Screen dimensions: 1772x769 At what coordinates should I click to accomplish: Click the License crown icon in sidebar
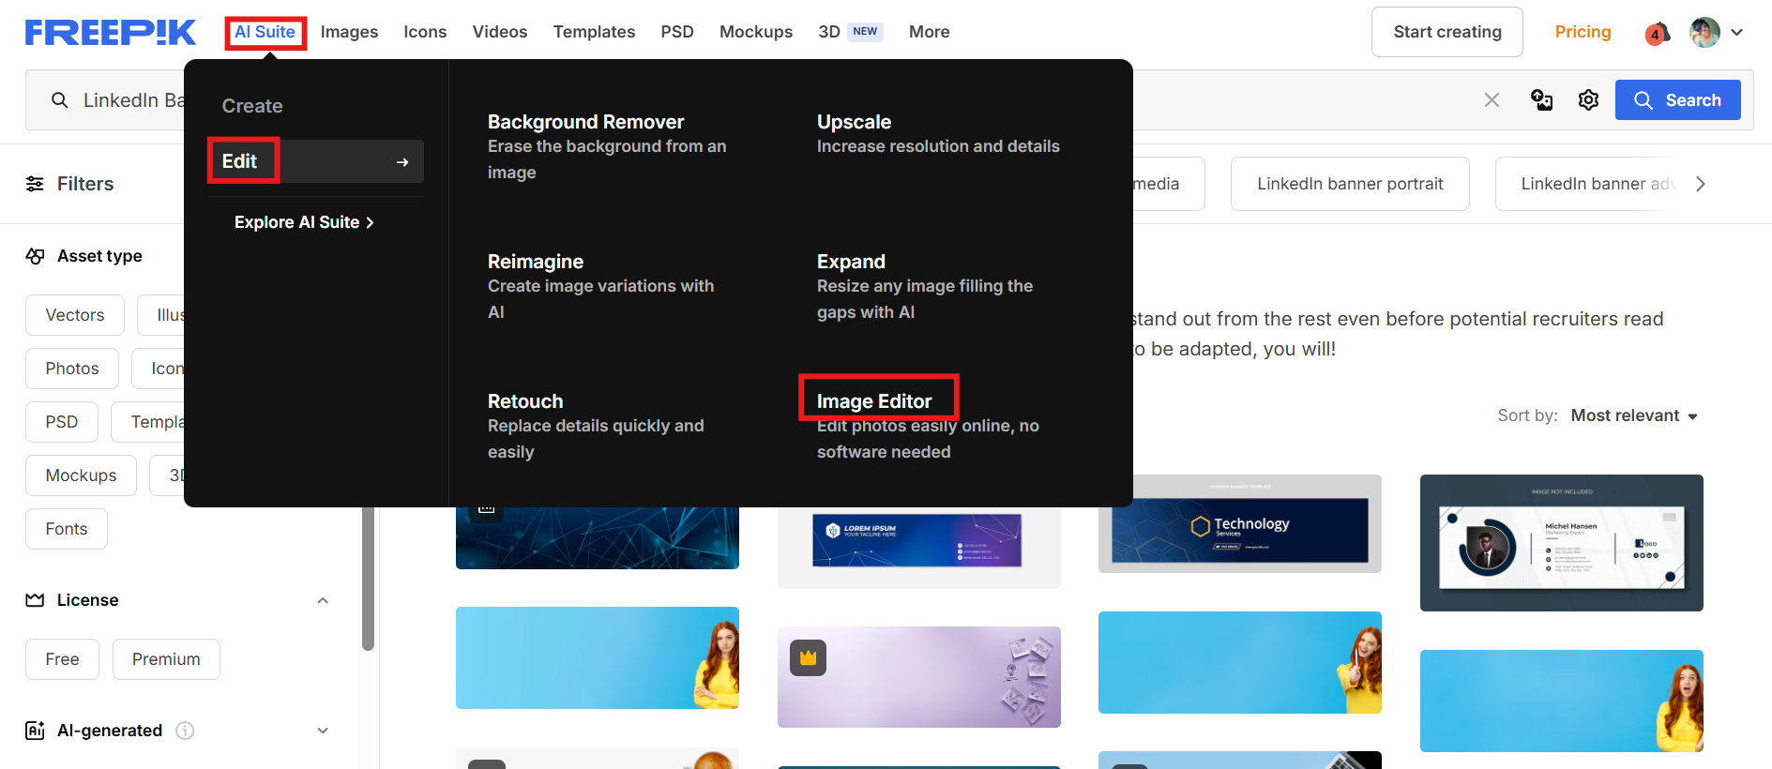pos(35,600)
